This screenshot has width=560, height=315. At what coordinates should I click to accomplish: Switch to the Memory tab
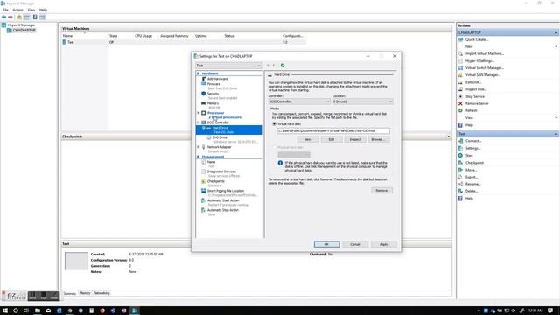(85, 293)
